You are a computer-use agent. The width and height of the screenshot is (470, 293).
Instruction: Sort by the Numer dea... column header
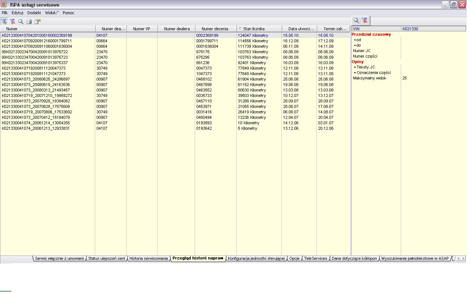111,29
